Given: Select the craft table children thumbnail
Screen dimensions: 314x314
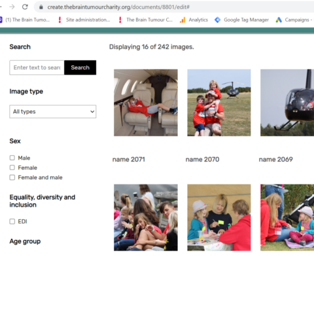Looking at the screenshot, I should [219, 218].
